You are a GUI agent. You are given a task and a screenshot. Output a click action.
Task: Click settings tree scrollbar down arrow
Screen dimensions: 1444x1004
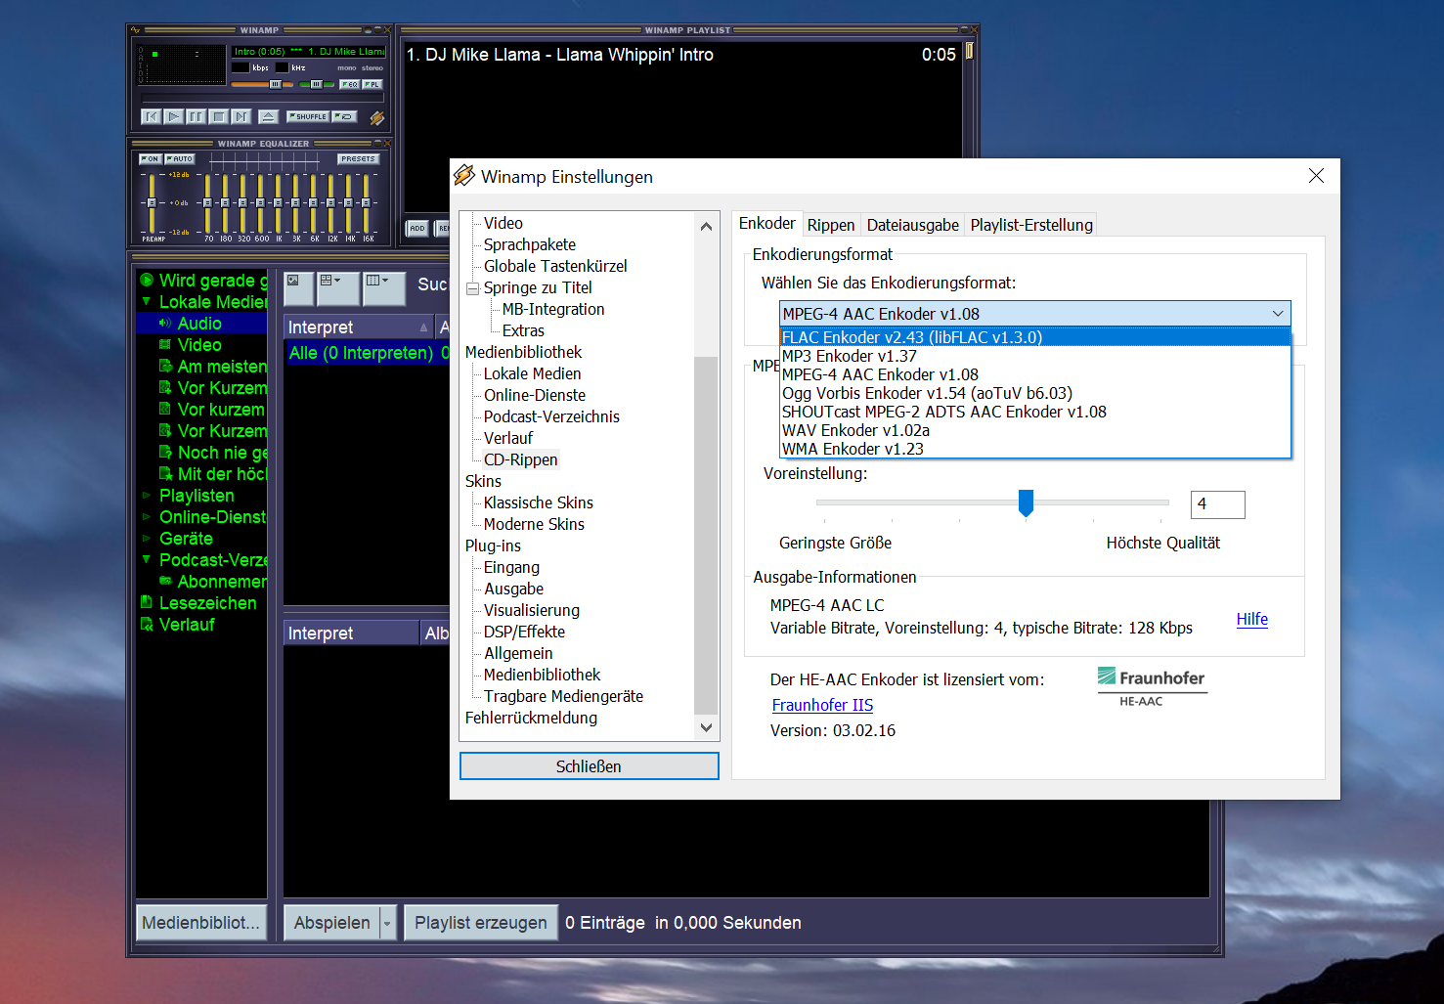pyautogui.click(x=706, y=727)
